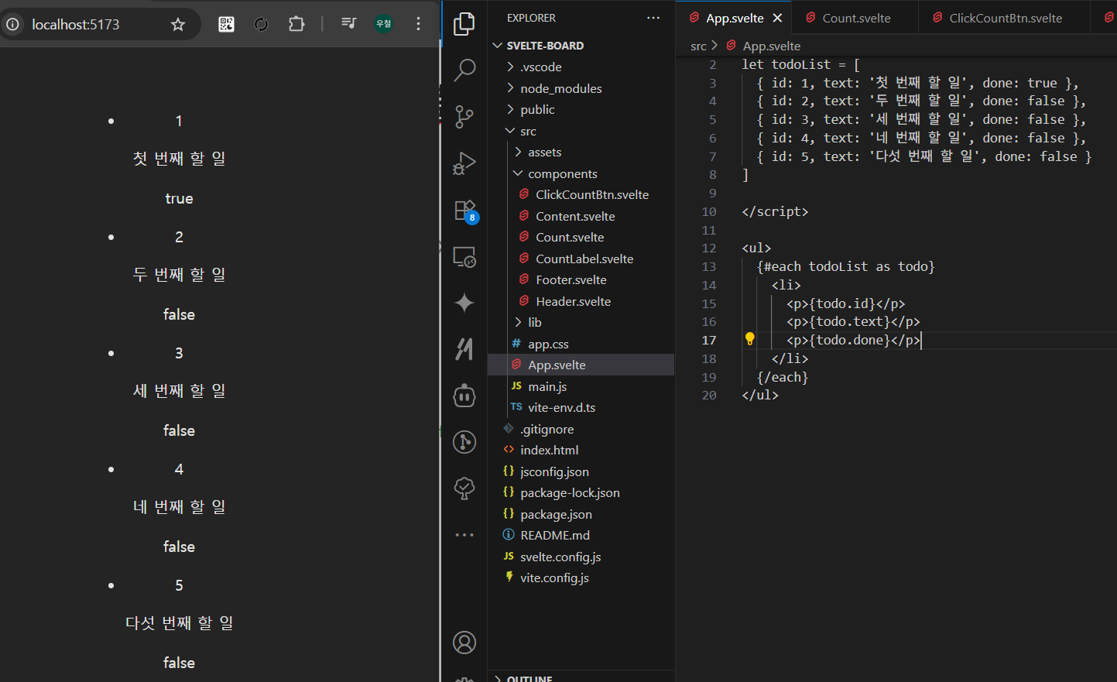Open app.css in the file tree

581,344
